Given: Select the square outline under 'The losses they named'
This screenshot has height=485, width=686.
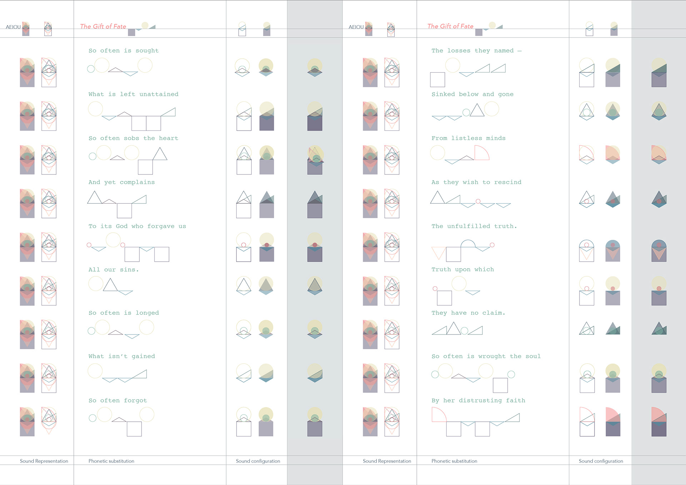Looking at the screenshot, I should 437,80.
